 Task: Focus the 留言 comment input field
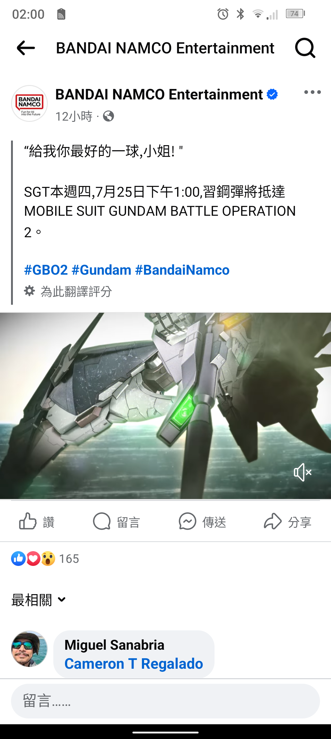[165, 701]
